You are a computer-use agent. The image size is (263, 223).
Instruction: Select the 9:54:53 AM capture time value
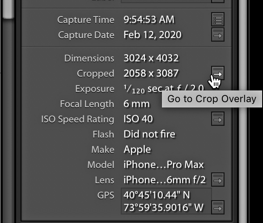(149, 20)
